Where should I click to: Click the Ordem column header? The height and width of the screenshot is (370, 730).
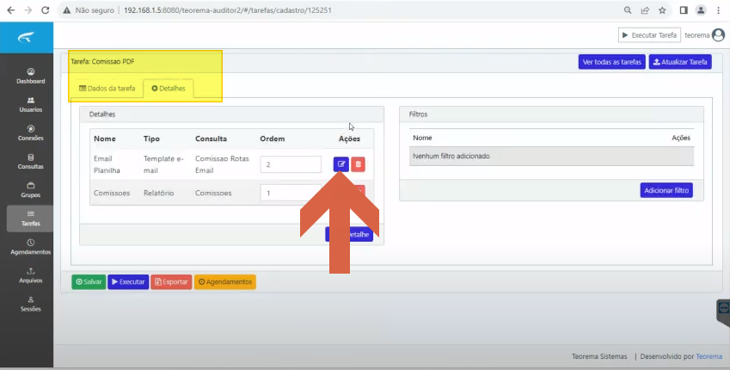(273, 139)
